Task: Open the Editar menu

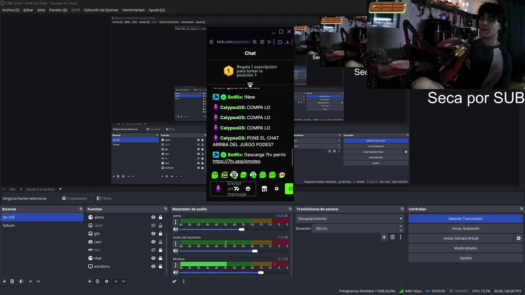Action: [28, 10]
